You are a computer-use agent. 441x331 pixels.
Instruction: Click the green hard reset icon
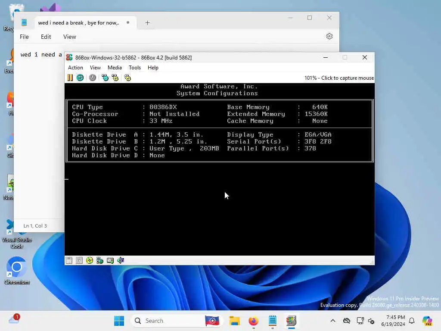point(80,78)
